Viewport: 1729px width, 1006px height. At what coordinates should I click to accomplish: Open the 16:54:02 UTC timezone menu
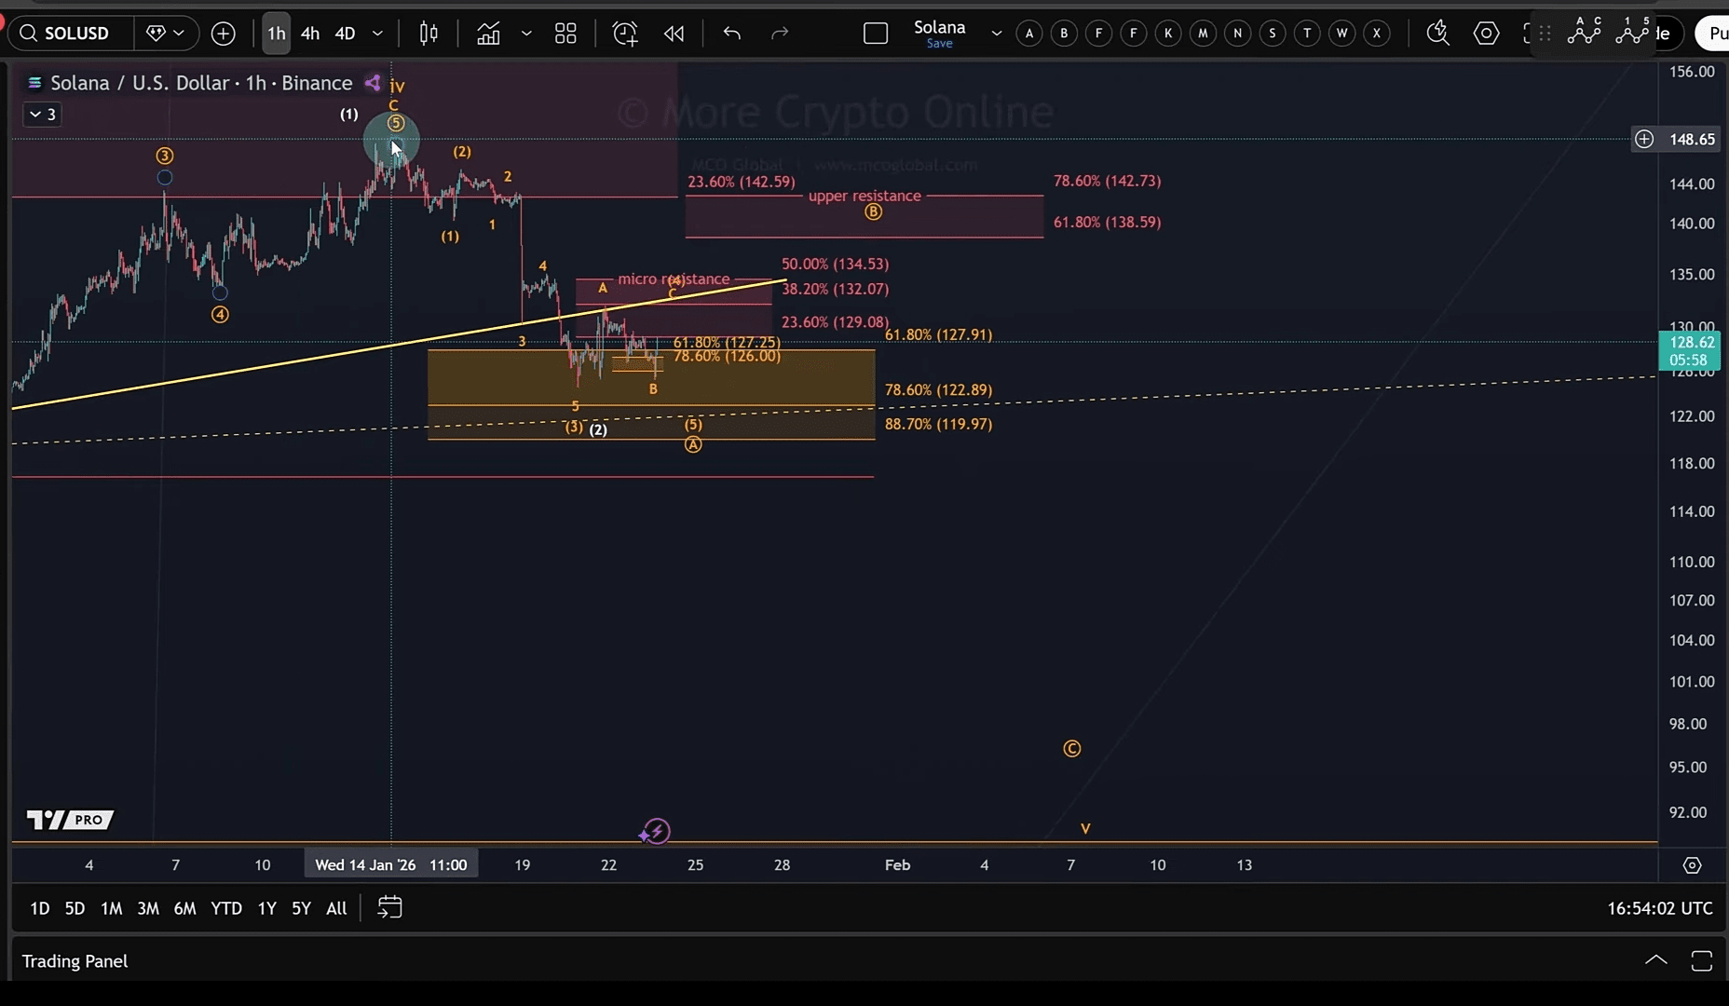[1660, 908]
